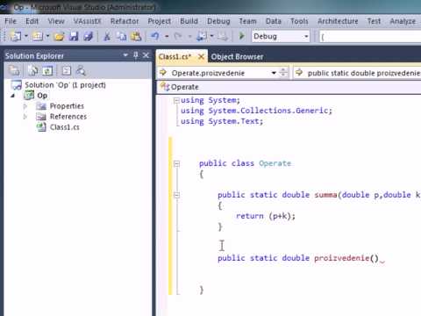Screen dimensions: 421x316
Task: Click the Cut scissors icon
Action: (107, 37)
